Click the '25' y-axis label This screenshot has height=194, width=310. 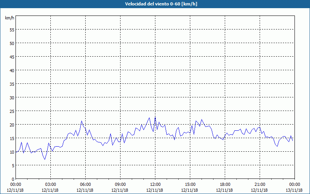tap(12, 111)
